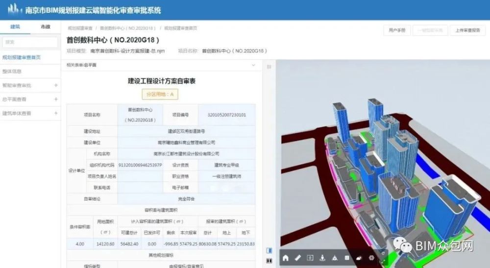Click the 分区用地：A button
Viewport: 490px width, 268px height.
pos(160,95)
